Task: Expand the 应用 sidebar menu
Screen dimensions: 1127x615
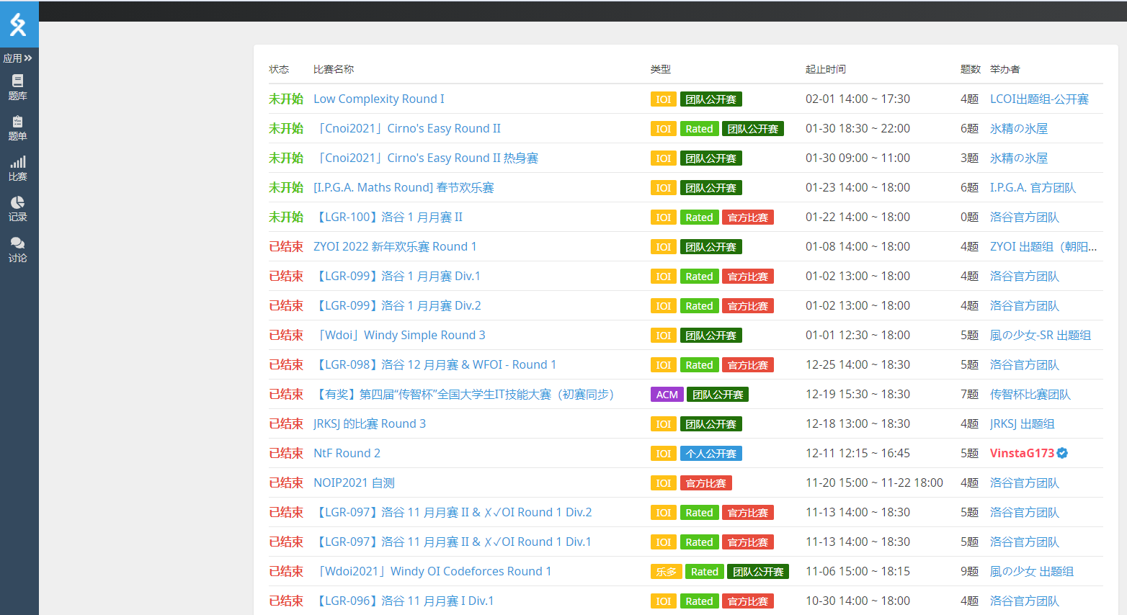Action: [18, 58]
